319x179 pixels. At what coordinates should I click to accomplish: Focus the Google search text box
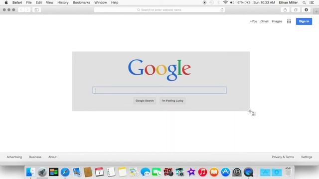(x=159, y=90)
